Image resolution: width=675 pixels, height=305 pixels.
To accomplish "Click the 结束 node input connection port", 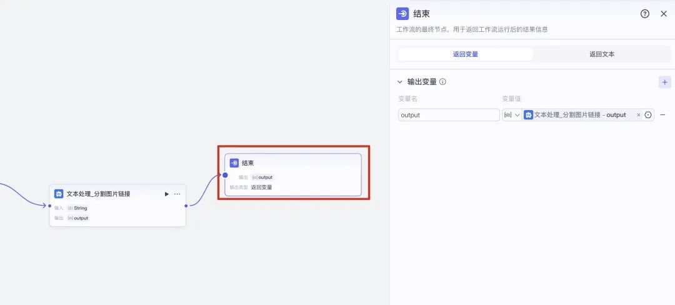I will (x=225, y=175).
